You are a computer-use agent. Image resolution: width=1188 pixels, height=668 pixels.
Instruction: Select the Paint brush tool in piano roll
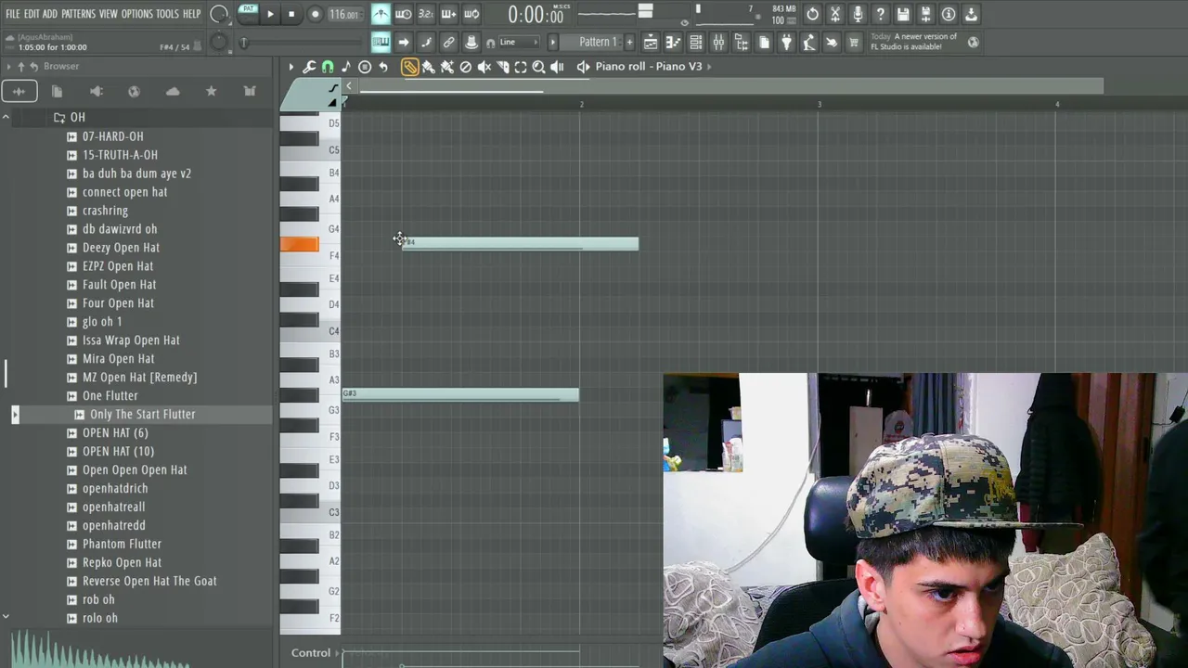click(x=428, y=67)
